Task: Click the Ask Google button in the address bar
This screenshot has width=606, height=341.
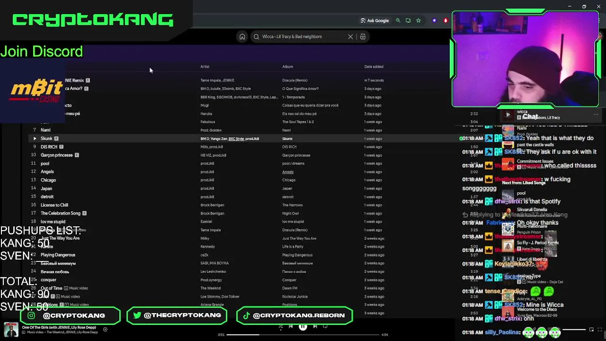Action: [374, 20]
